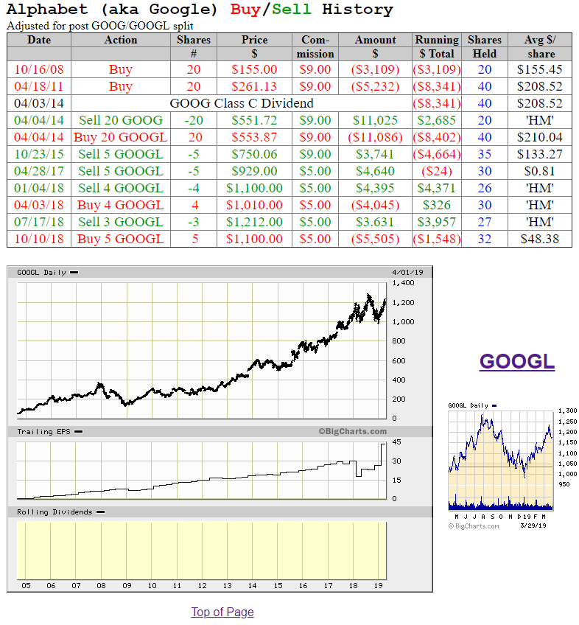Click the date 10/10/18 in the table

[39, 239]
